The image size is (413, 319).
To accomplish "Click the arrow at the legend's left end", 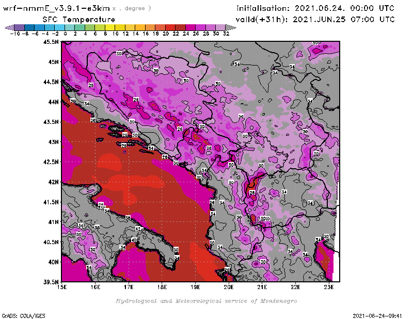I will [9, 27].
